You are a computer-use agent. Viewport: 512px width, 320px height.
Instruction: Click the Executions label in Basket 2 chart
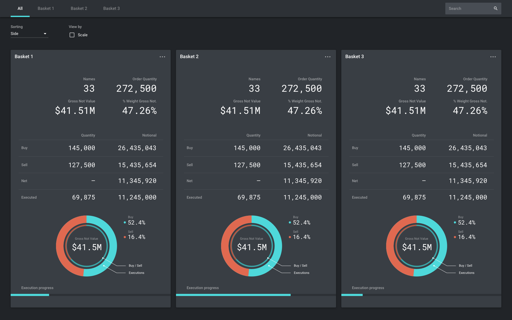(x=301, y=273)
